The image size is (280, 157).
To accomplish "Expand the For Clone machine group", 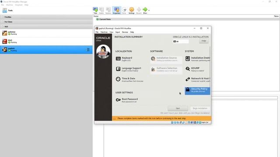I will point(46,22).
